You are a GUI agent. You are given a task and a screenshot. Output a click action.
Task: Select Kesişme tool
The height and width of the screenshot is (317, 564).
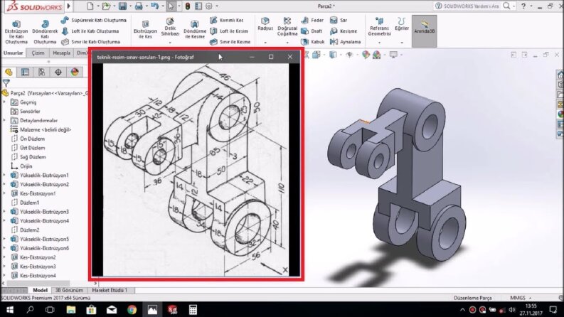tap(344, 31)
